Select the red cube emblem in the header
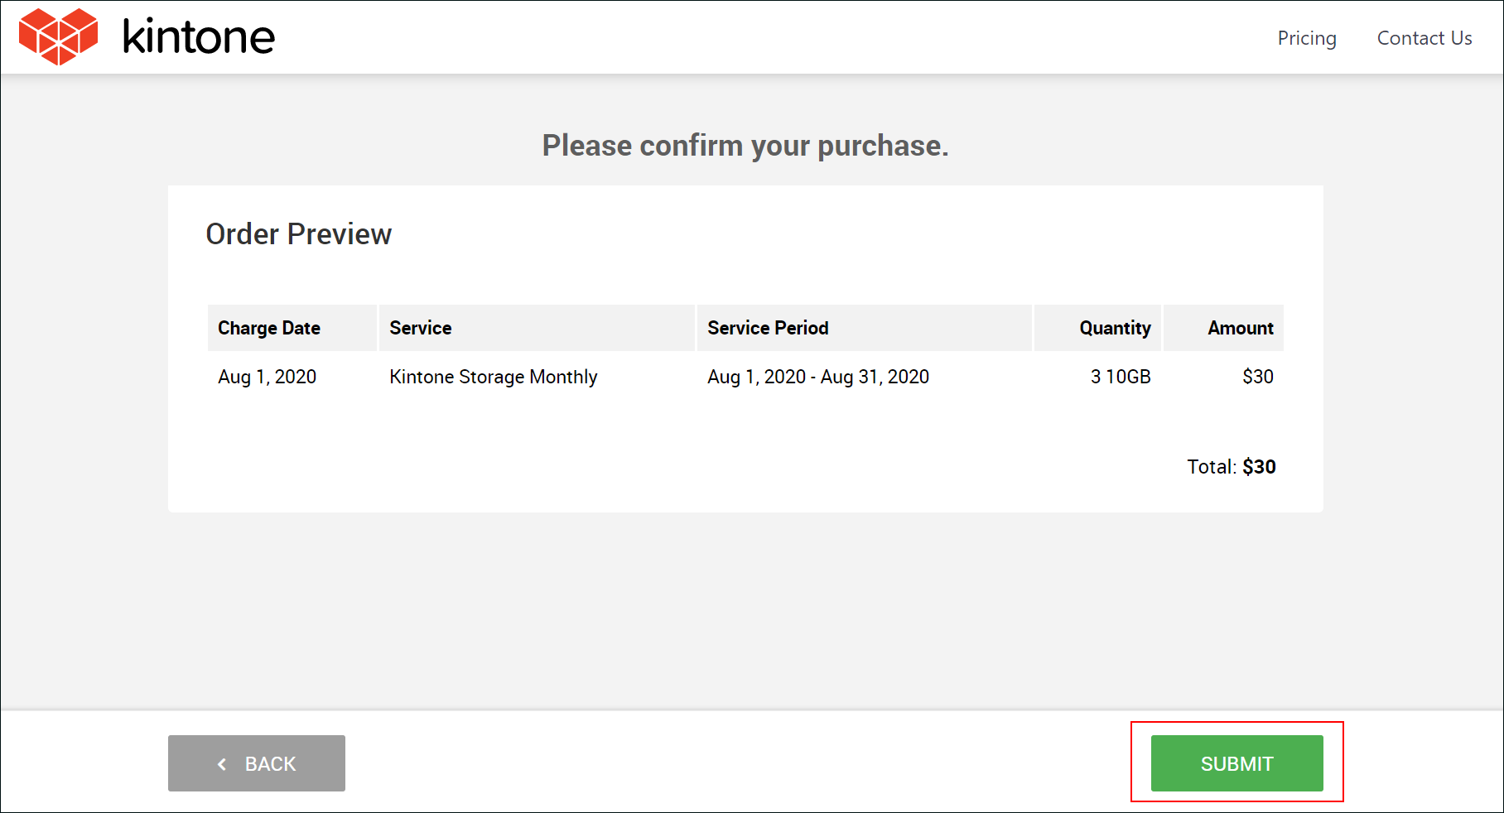 56,36
